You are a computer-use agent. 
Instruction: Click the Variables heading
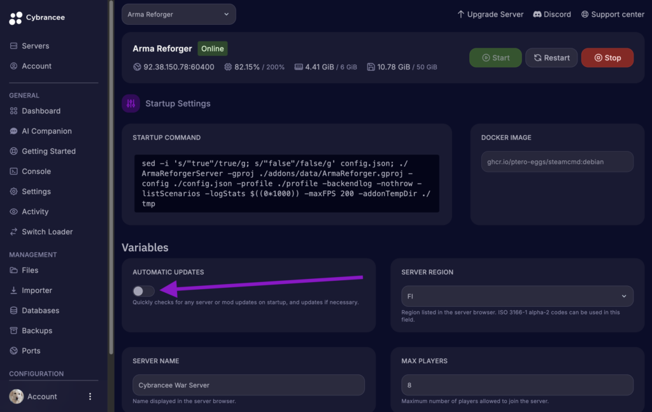coord(145,247)
